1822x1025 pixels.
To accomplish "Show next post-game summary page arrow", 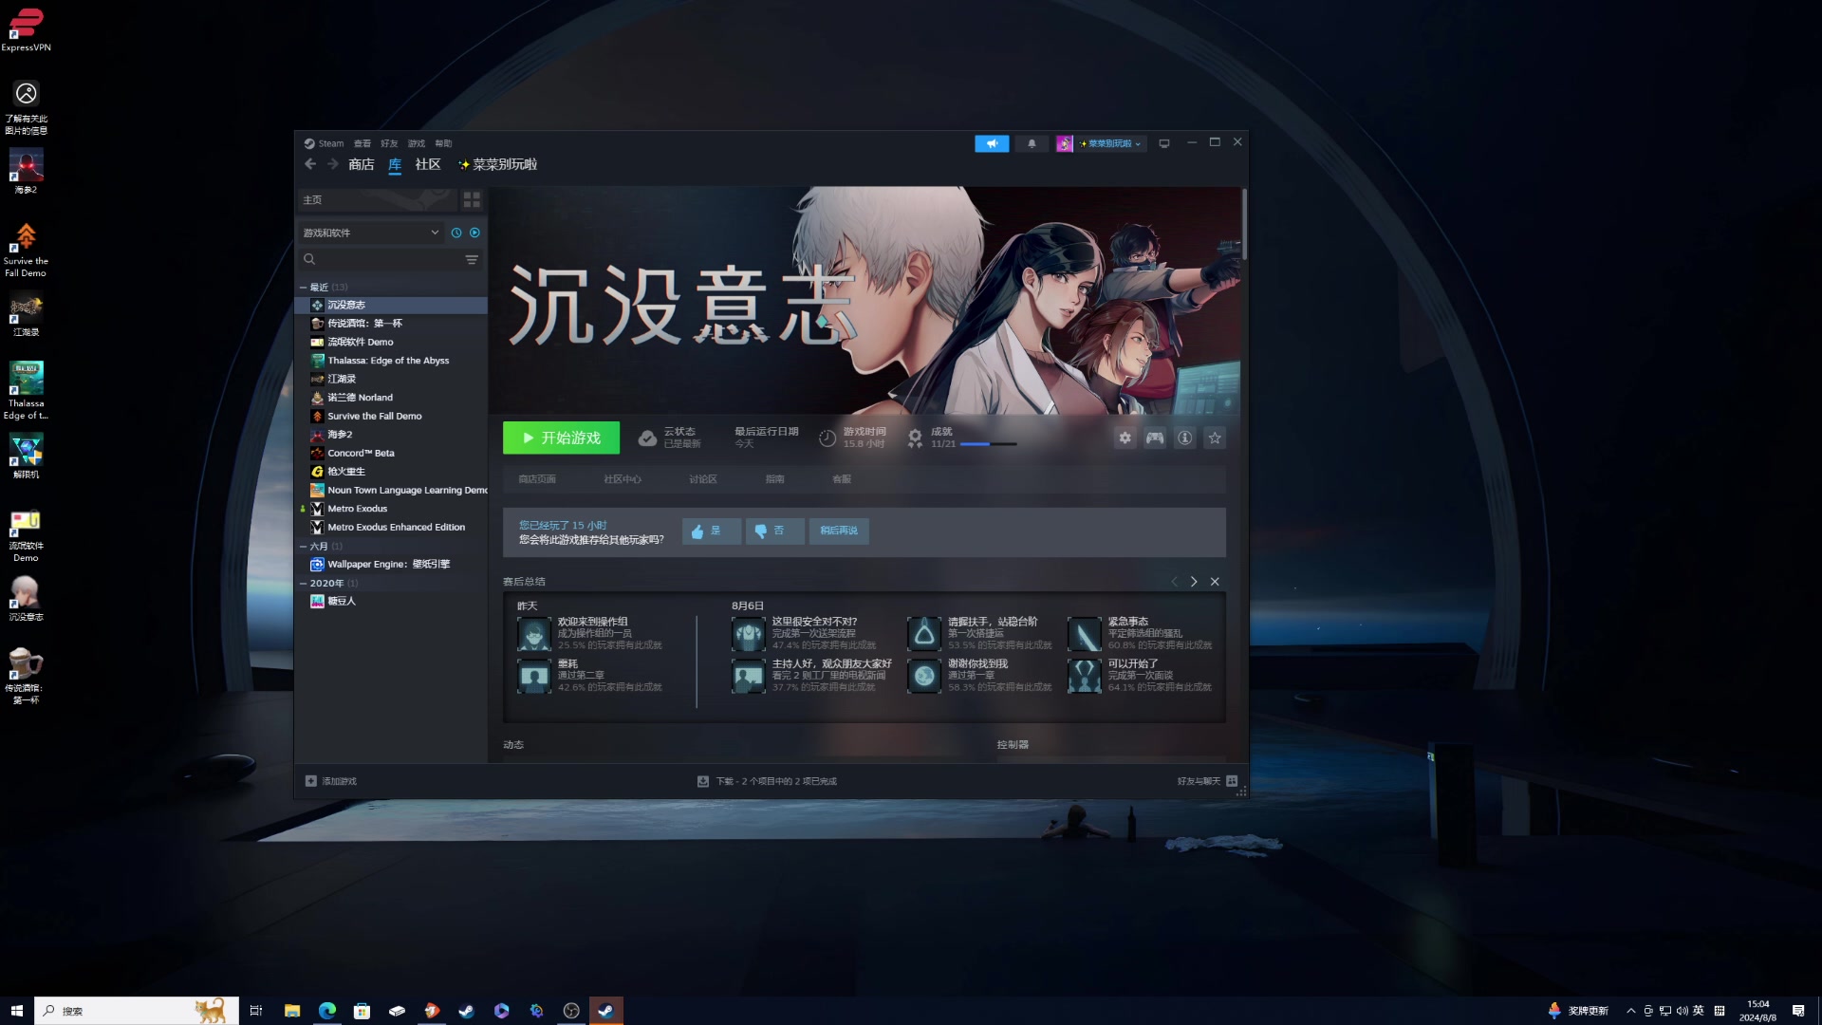I will (1194, 582).
